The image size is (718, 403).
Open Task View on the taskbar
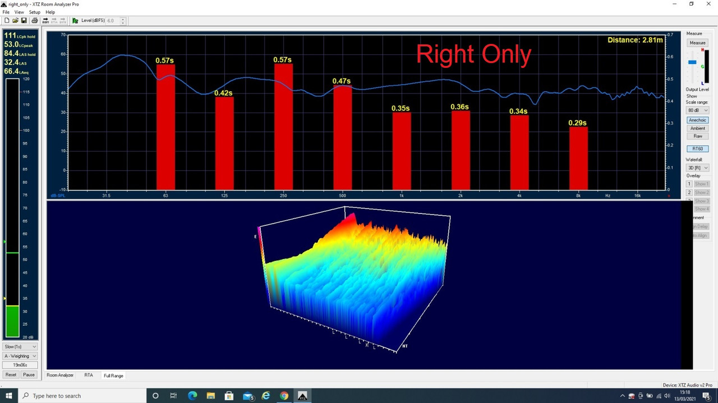click(173, 396)
